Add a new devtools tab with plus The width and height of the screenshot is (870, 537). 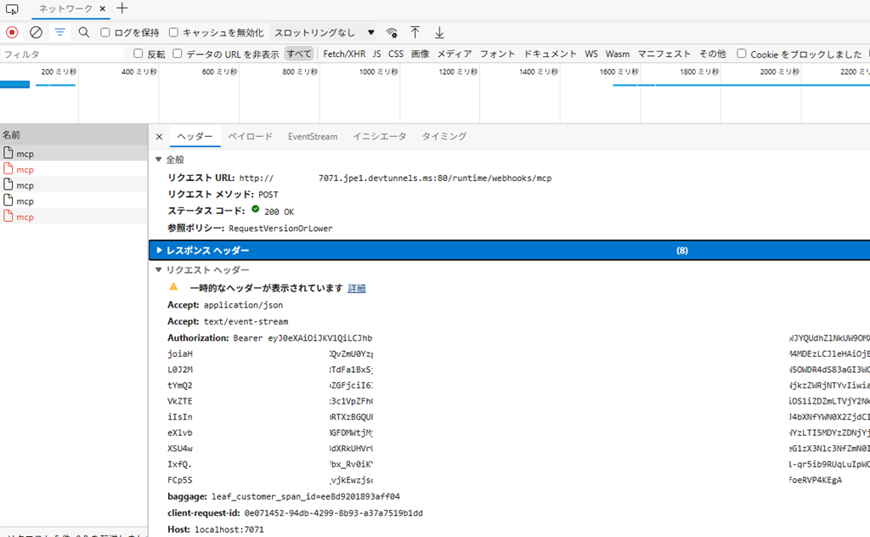pos(122,8)
